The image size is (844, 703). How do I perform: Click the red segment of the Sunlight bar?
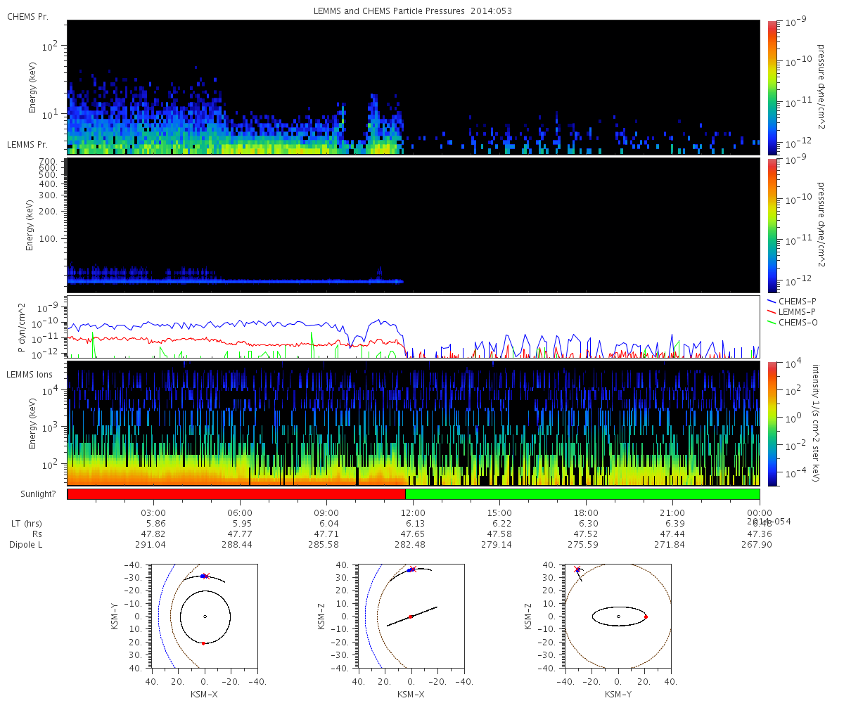236,494
